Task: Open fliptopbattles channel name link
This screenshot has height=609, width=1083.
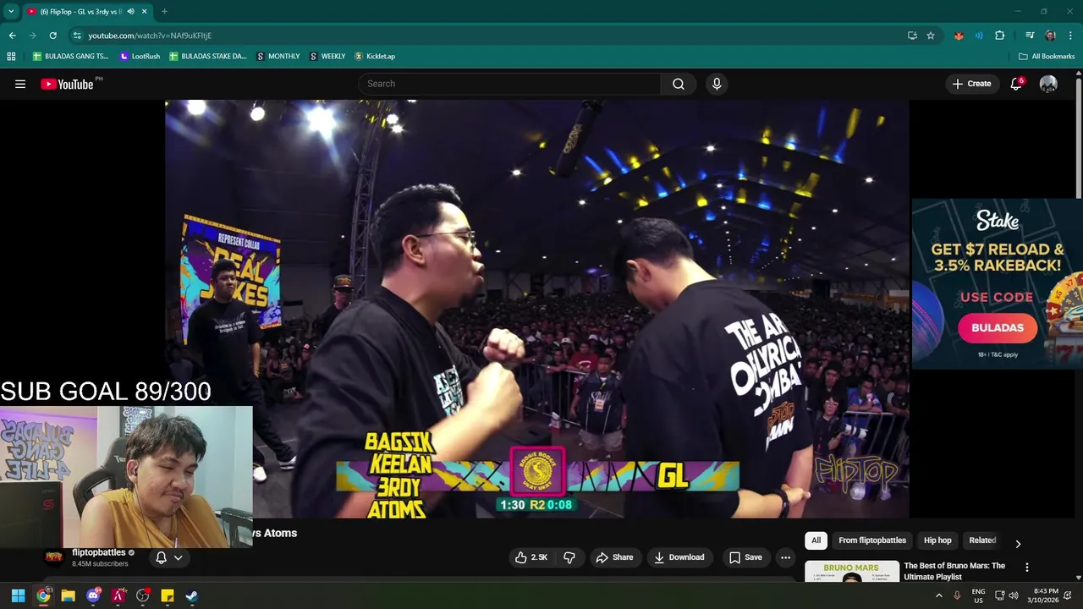Action: click(x=98, y=552)
